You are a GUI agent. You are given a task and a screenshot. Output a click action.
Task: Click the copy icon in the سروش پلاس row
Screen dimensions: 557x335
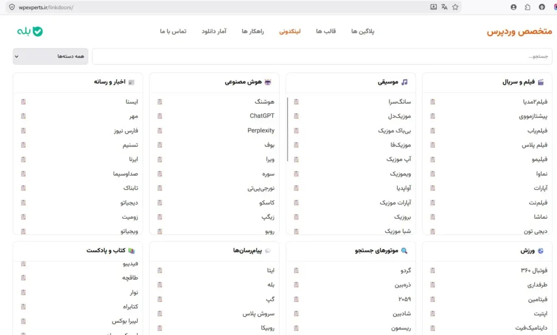[160, 313]
